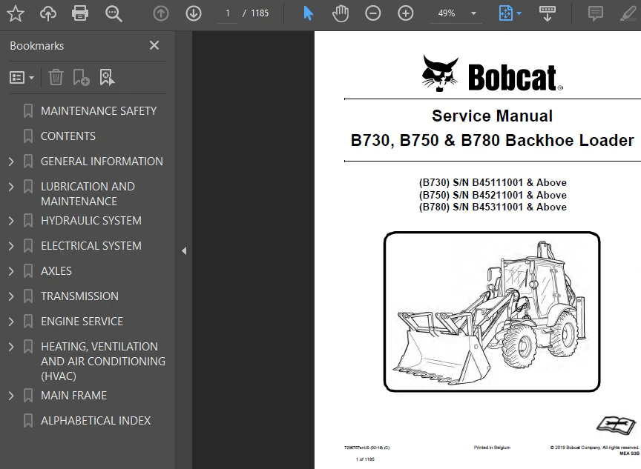
Task: Open the document search tool
Action: (x=113, y=13)
